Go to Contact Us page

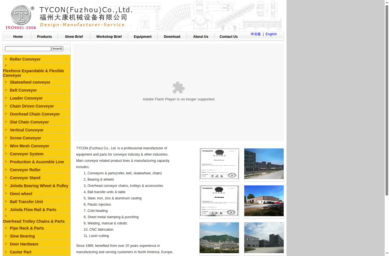click(229, 37)
